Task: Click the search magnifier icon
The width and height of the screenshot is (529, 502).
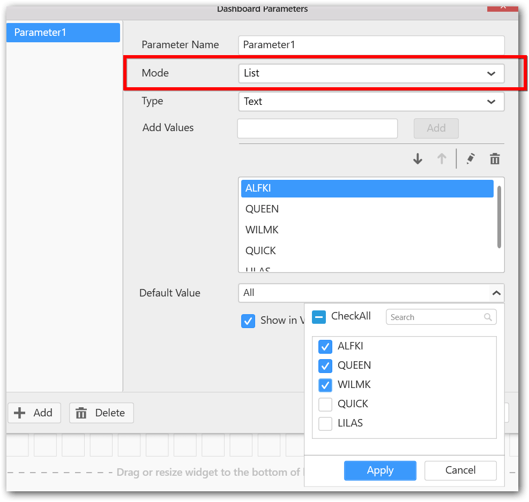Action: [488, 317]
